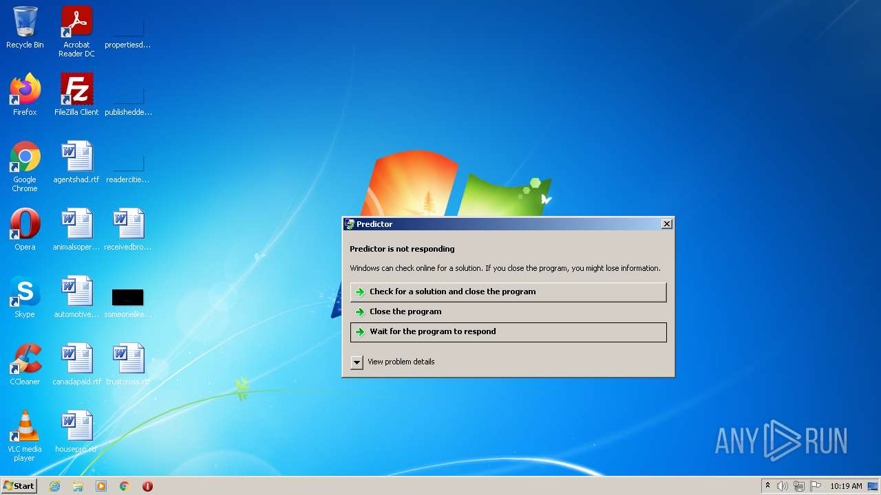Select the Opera desktop shortcut
Image resolution: width=881 pixels, height=495 pixels.
tap(25, 230)
